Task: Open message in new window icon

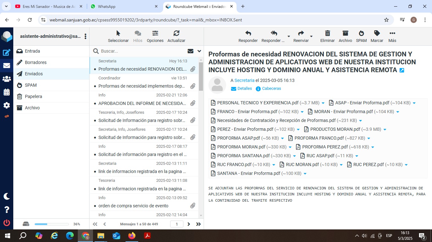Action: point(402,70)
